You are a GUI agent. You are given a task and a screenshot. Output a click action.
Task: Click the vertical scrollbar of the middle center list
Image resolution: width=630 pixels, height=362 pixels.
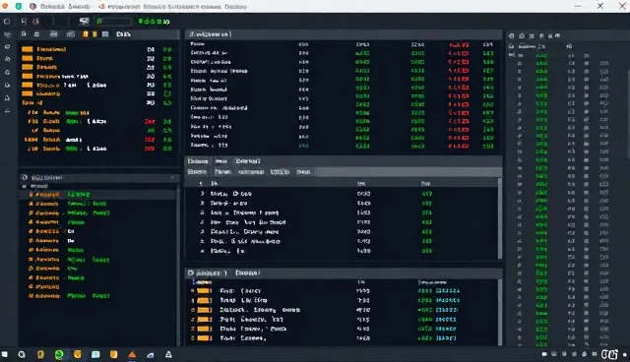500,218
